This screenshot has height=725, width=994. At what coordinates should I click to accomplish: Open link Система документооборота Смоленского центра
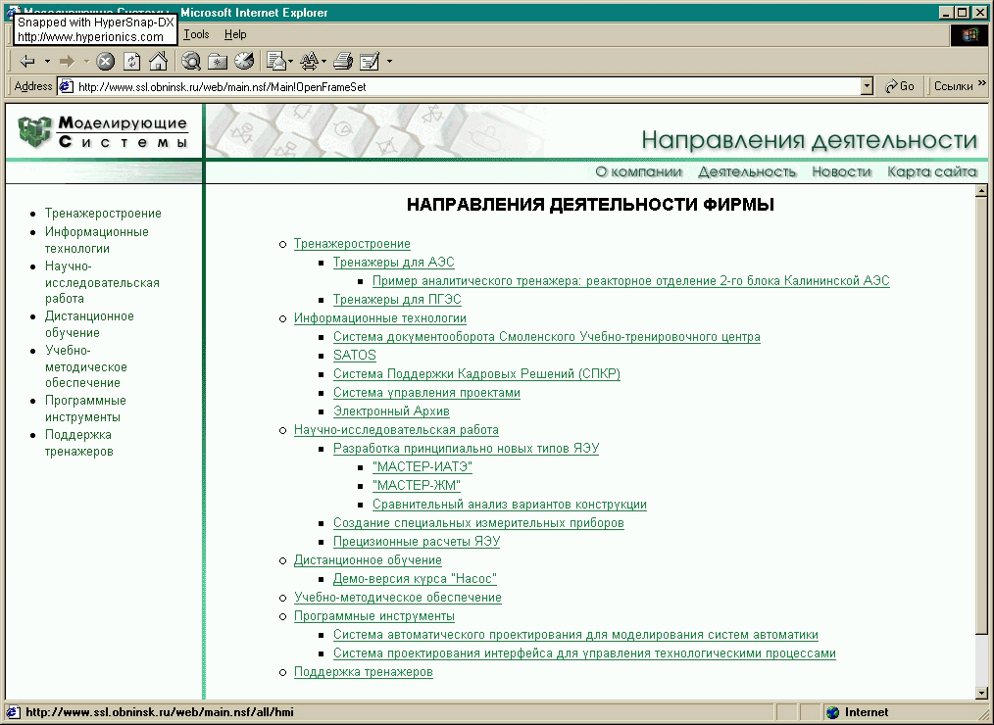click(546, 337)
